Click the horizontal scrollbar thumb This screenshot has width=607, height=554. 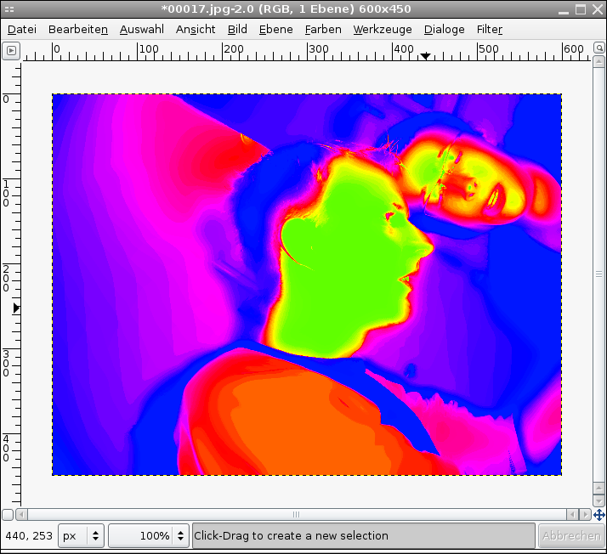(297, 515)
